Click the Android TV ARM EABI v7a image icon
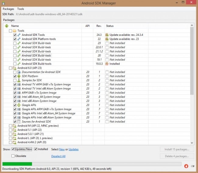198x173 pixels. [x=19, y=84]
